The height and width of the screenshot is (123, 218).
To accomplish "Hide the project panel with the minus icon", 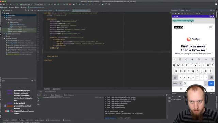I will pos(35,10).
